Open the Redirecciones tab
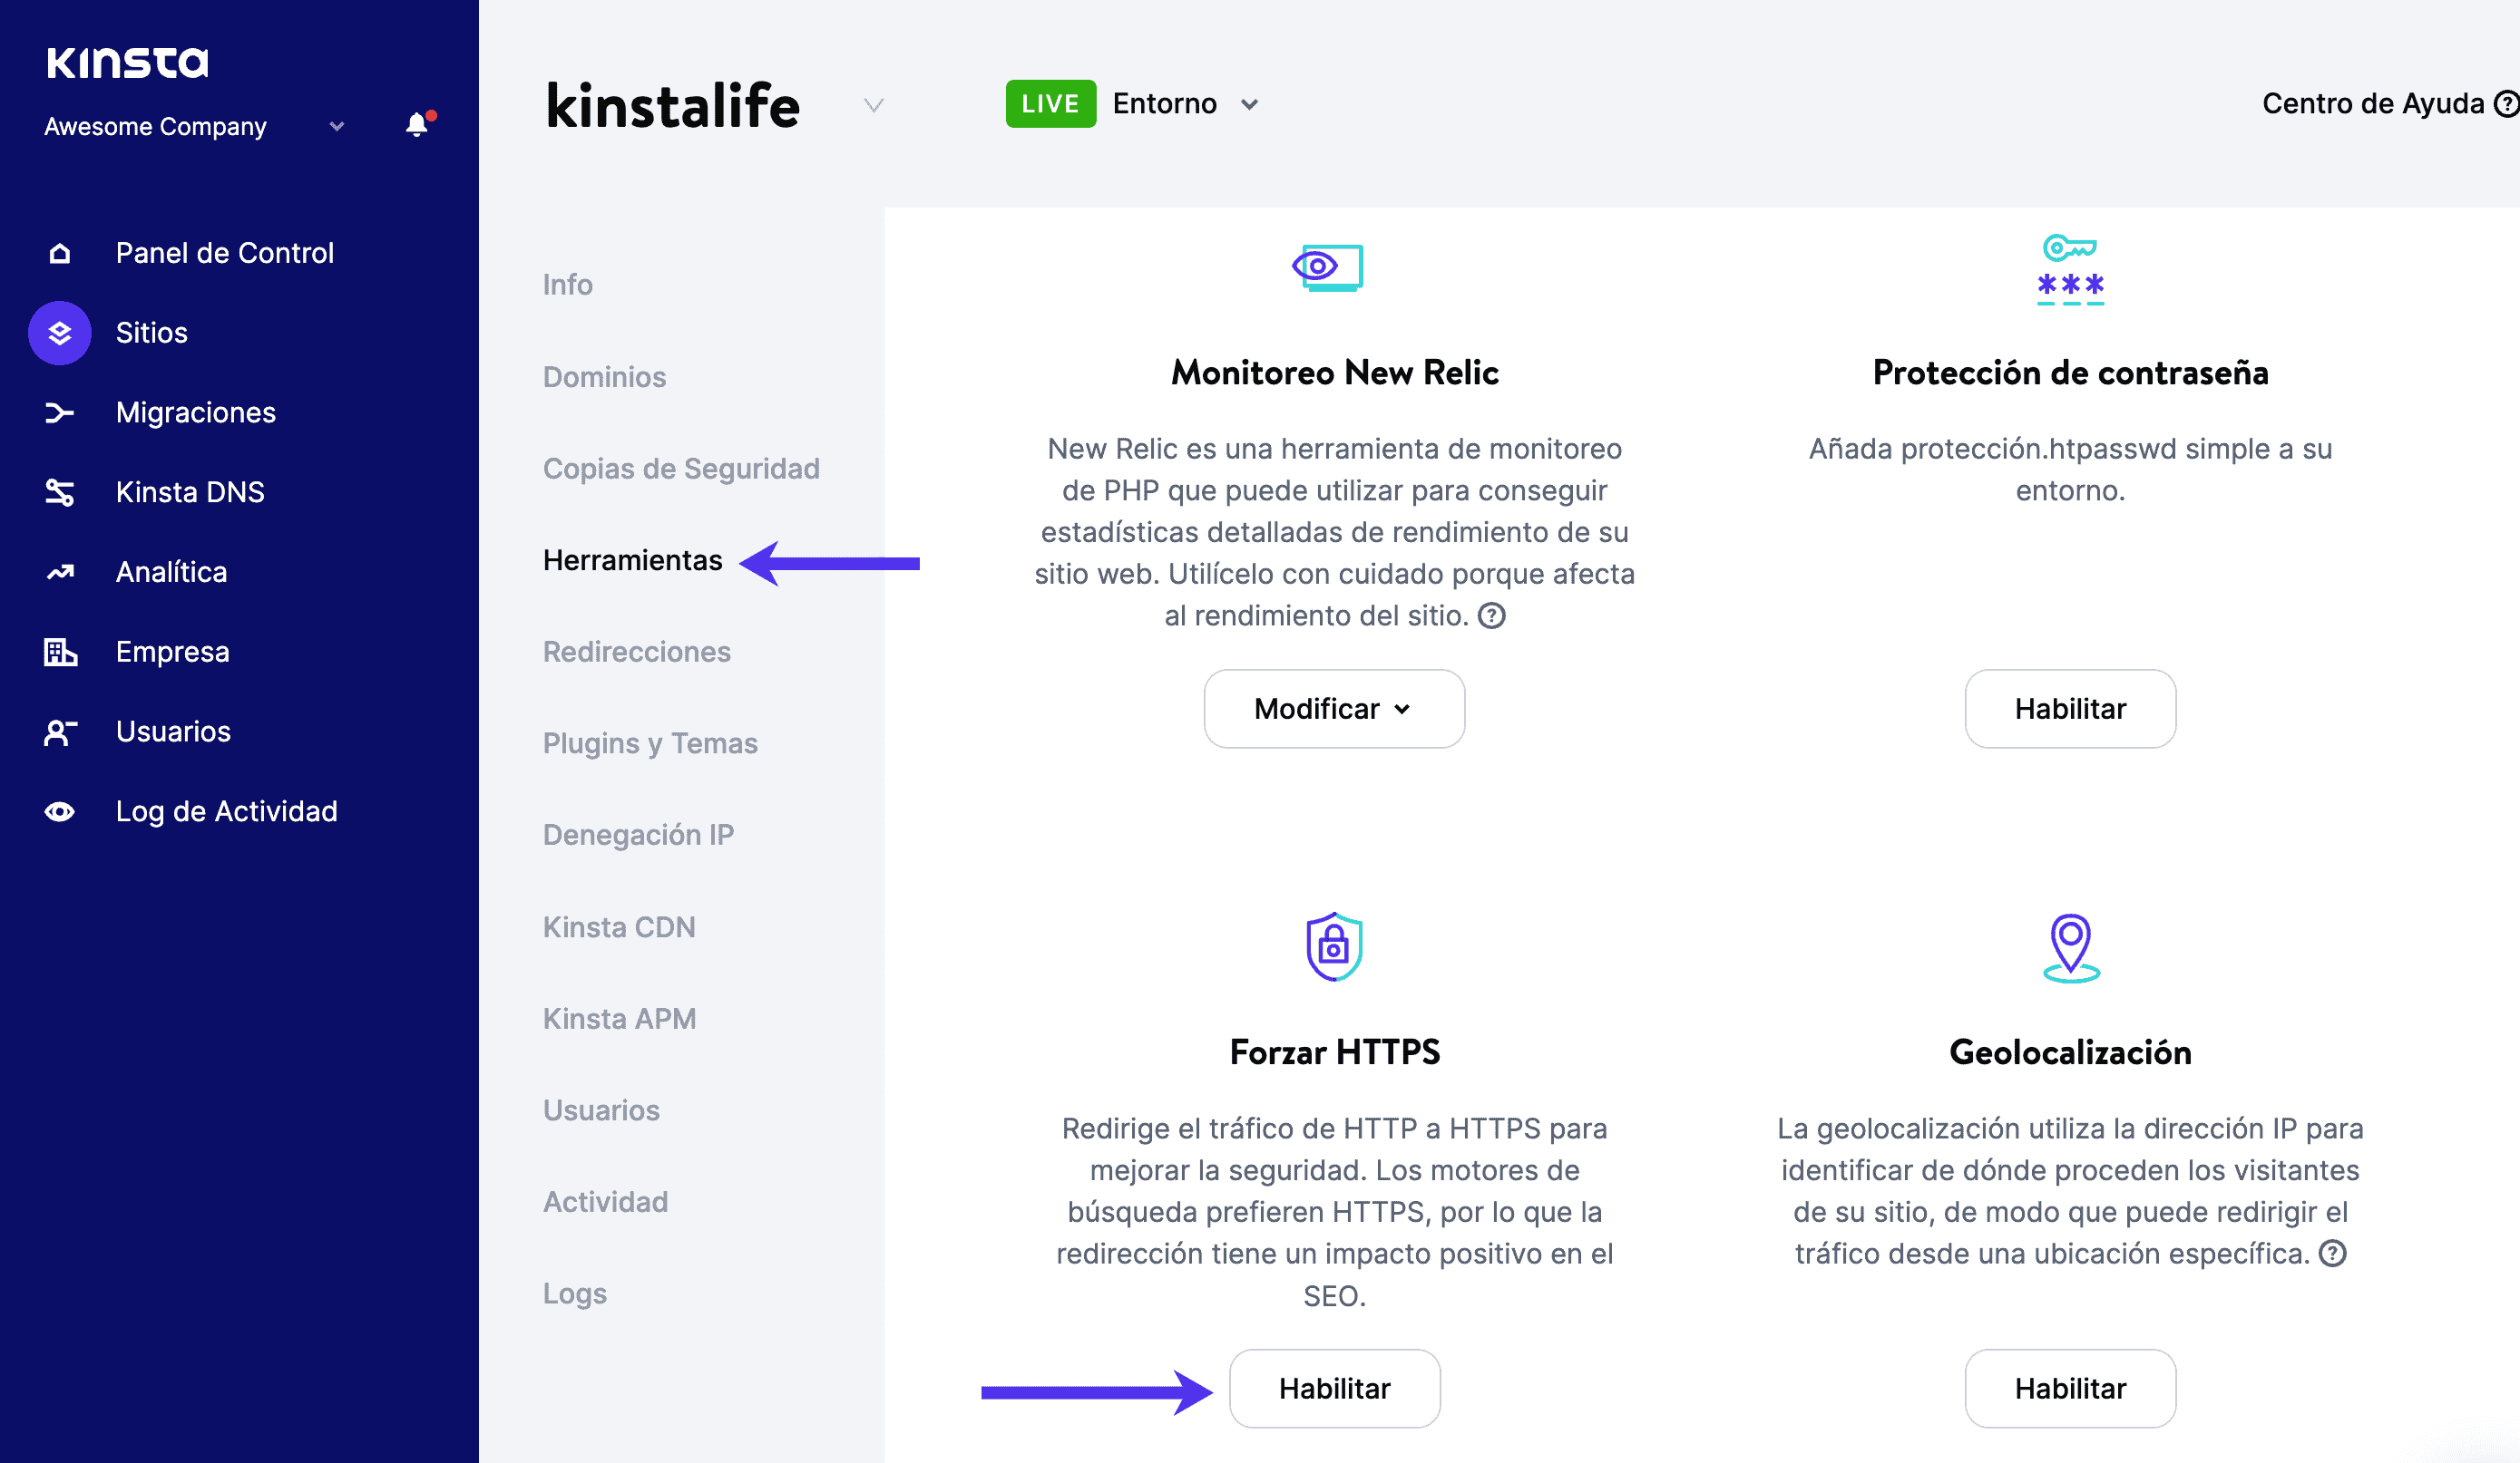This screenshot has width=2520, height=1463. (x=636, y=652)
